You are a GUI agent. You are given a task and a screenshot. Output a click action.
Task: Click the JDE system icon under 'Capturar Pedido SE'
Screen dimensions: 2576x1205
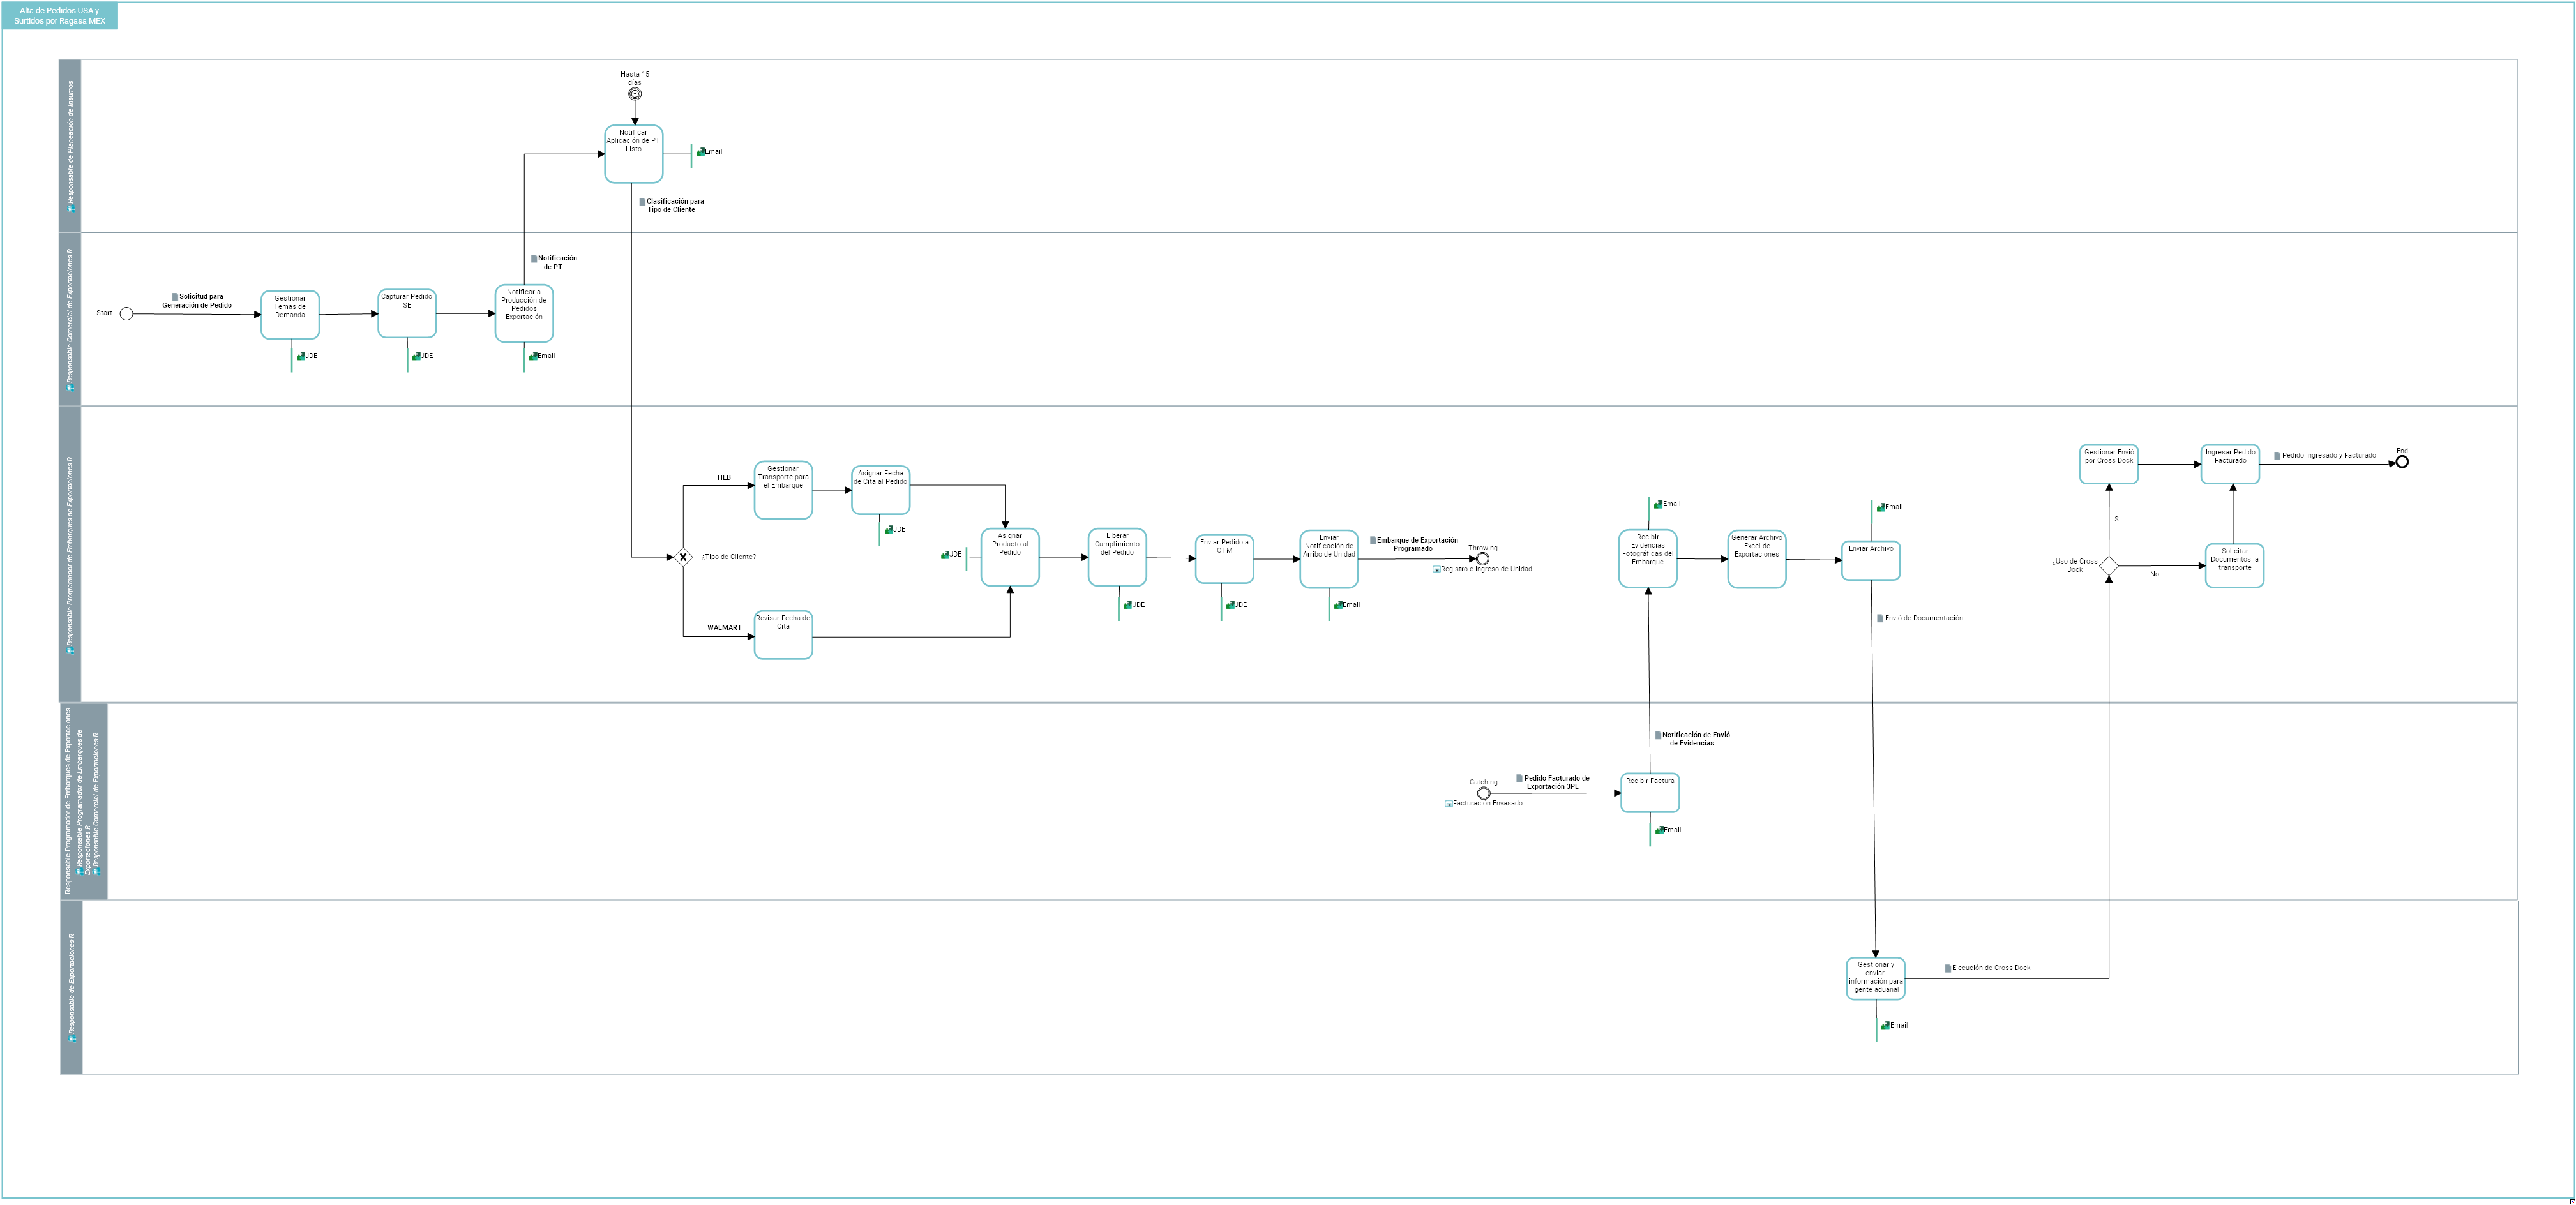[x=416, y=356]
